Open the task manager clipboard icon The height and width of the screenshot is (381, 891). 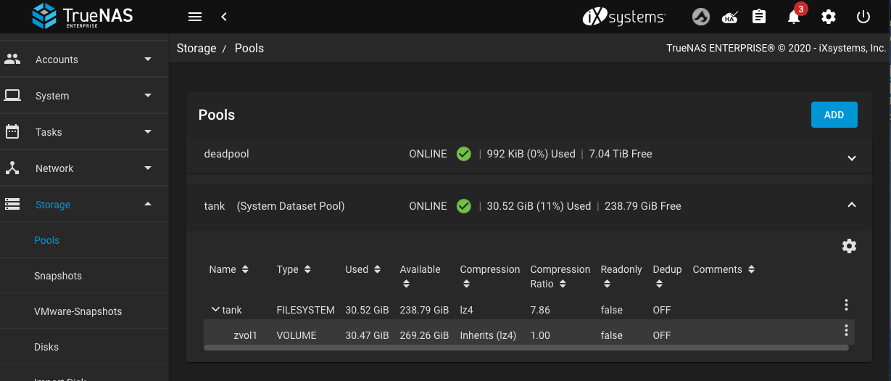[x=759, y=16]
